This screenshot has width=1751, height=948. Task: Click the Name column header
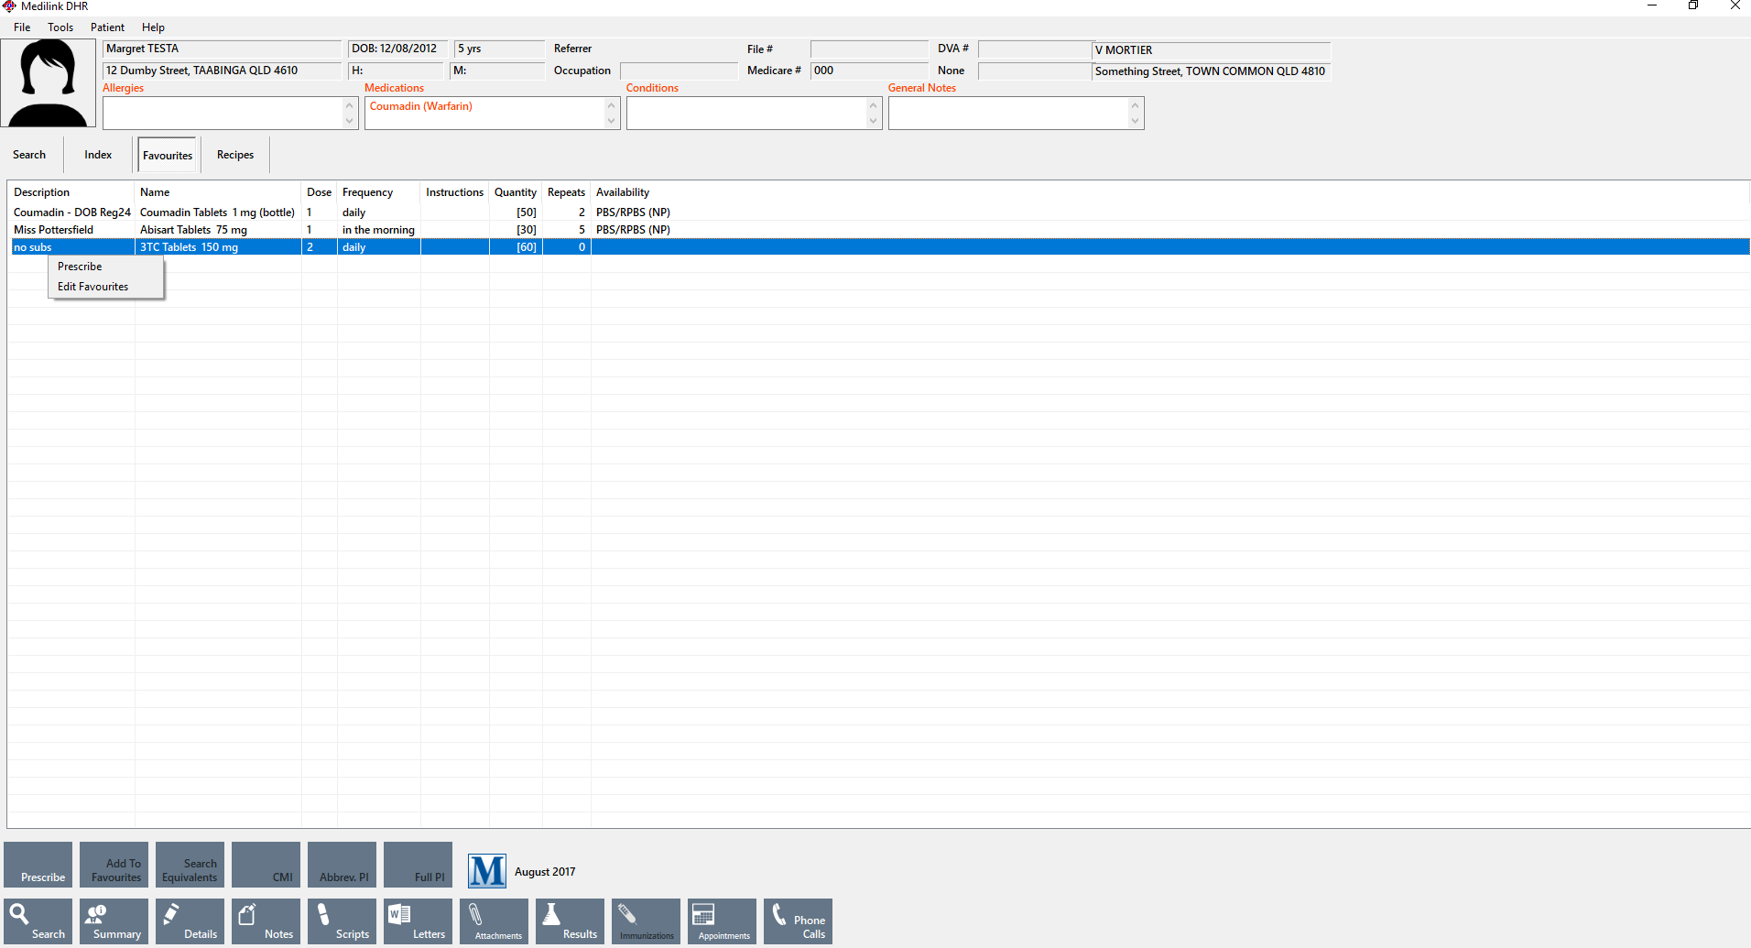coord(218,192)
